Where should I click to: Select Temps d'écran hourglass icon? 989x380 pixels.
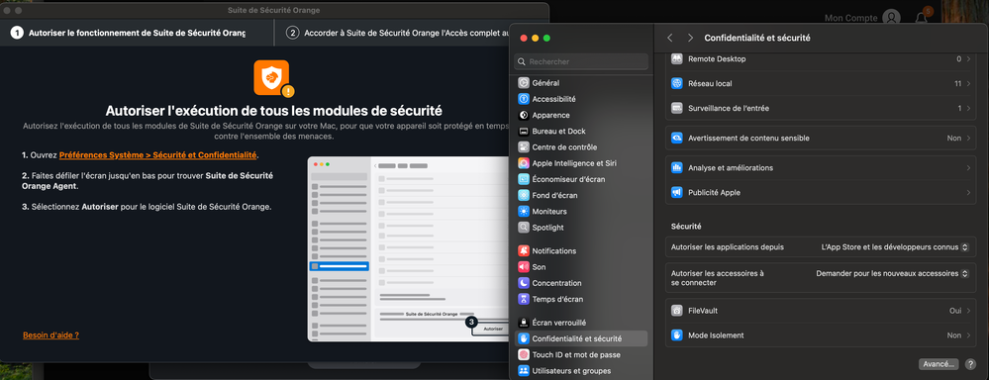(523, 299)
